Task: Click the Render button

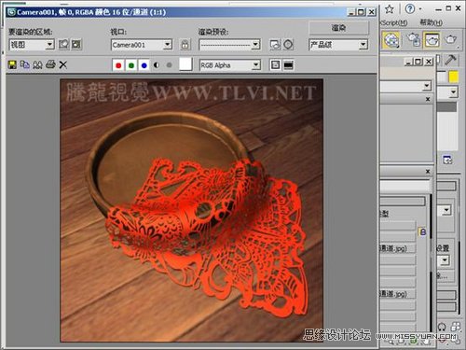Action: click(338, 28)
